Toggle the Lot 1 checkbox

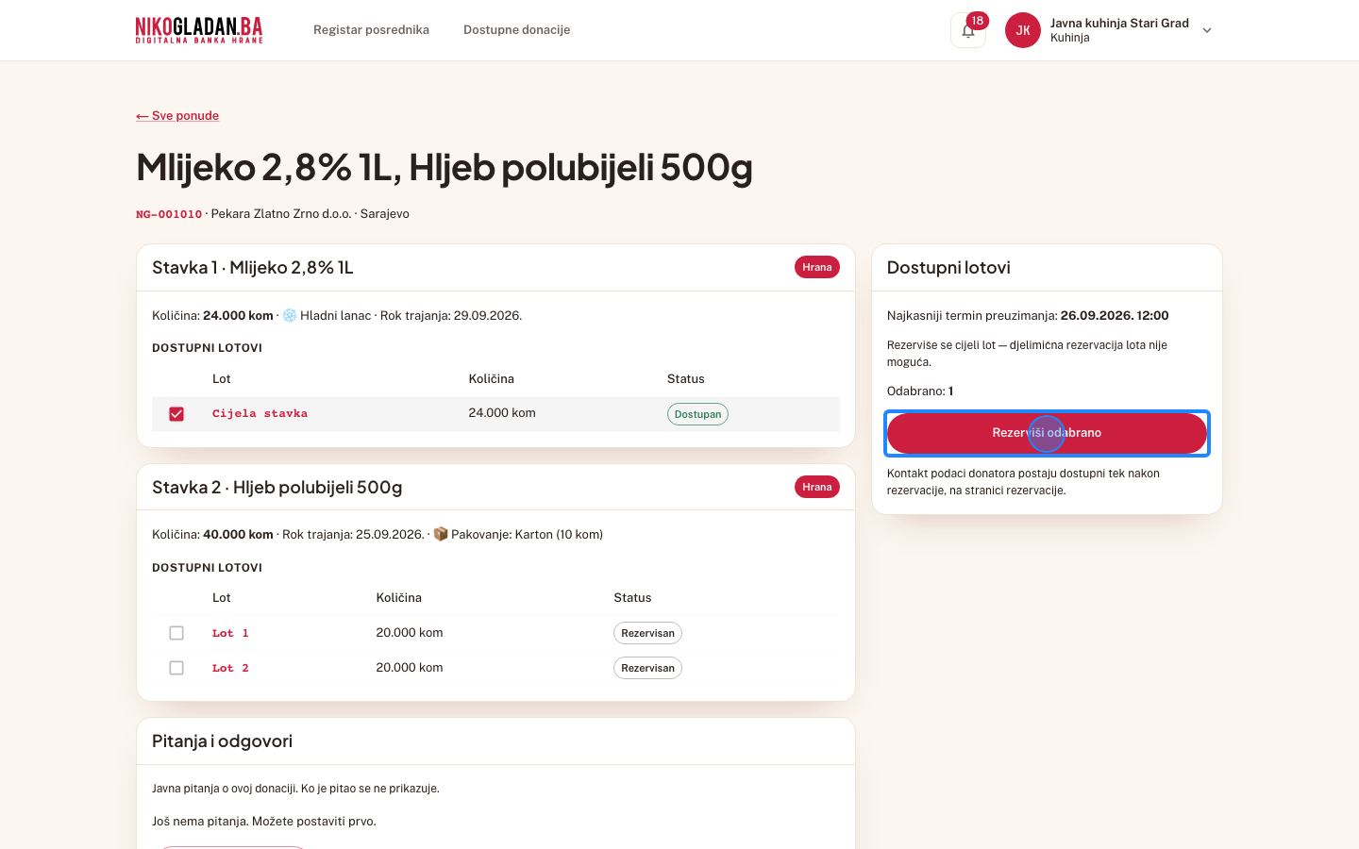(x=176, y=633)
